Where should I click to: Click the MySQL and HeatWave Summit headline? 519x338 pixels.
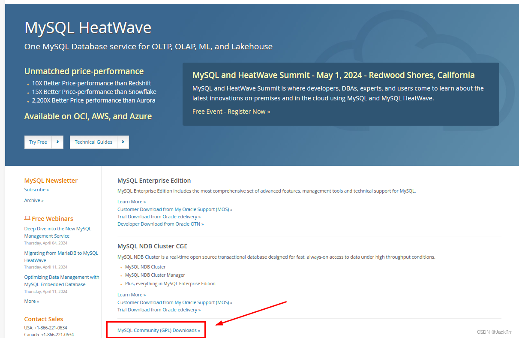pyautogui.click(x=333, y=75)
